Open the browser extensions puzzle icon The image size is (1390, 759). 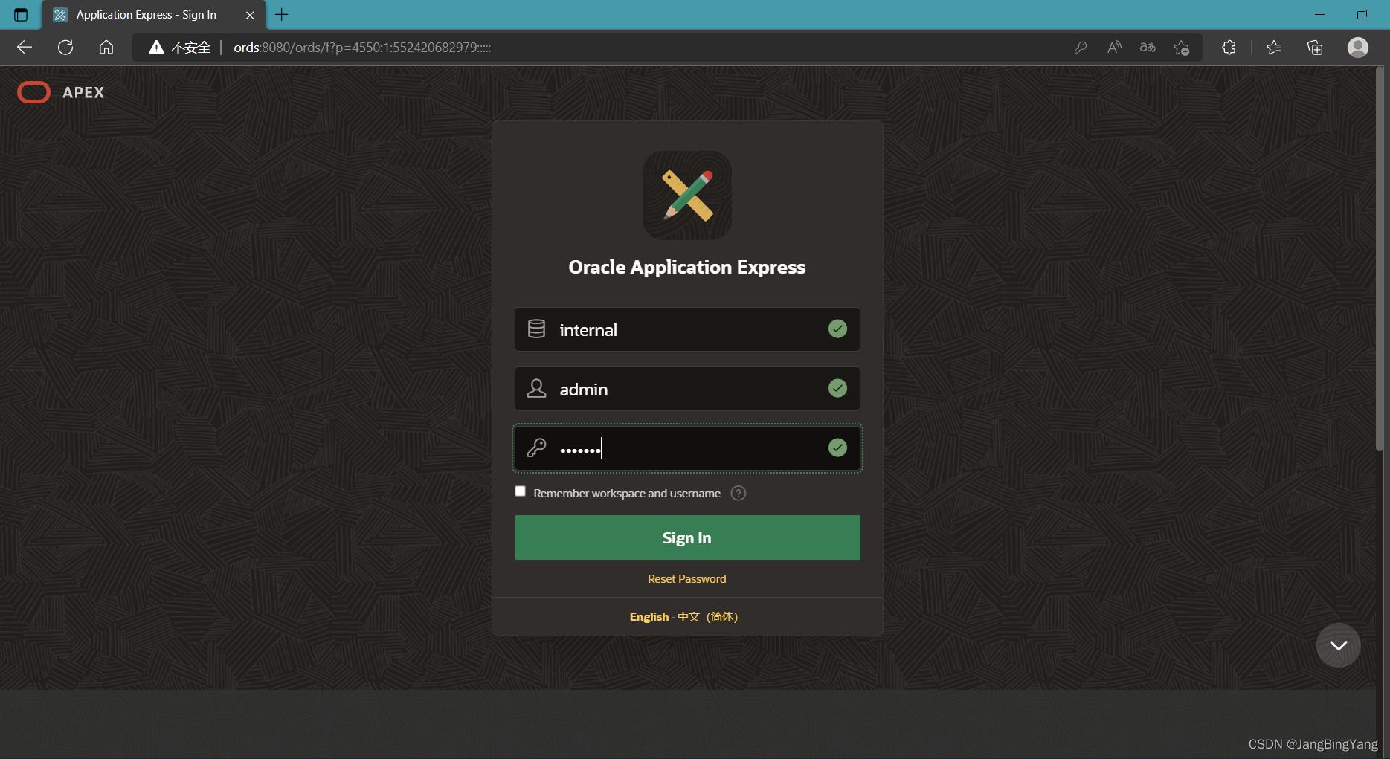[x=1229, y=48]
